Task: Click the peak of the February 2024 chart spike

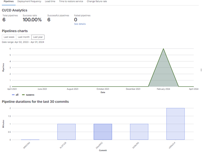Action: 163,49
